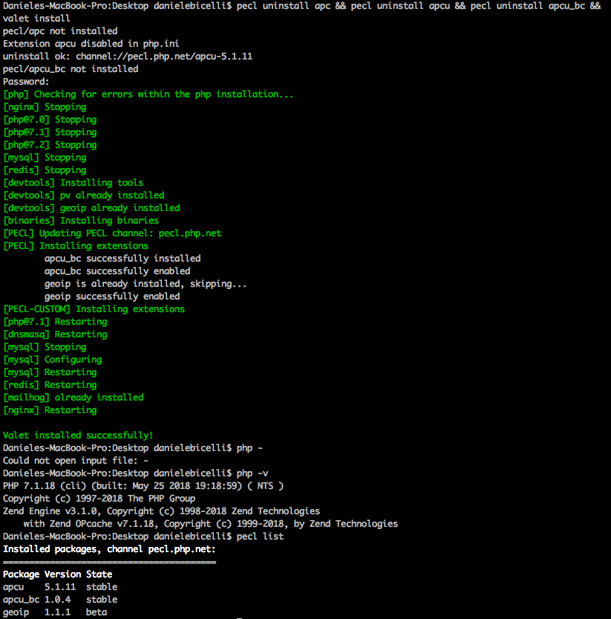Click the 'pecl list' command text

tap(260, 537)
